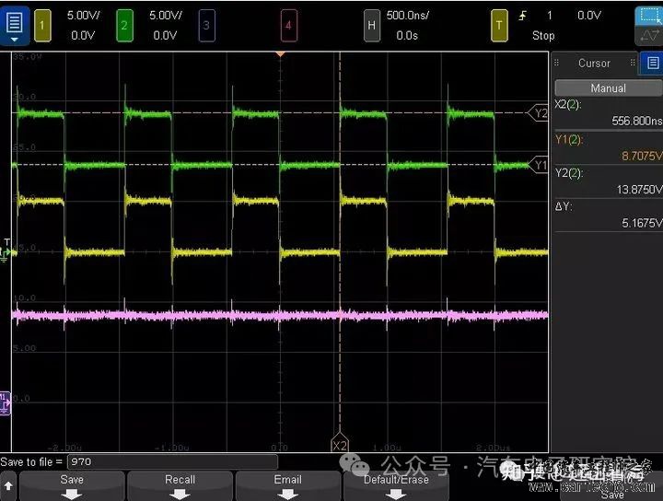
Task: Open the Recall softkey menu
Action: (x=180, y=486)
